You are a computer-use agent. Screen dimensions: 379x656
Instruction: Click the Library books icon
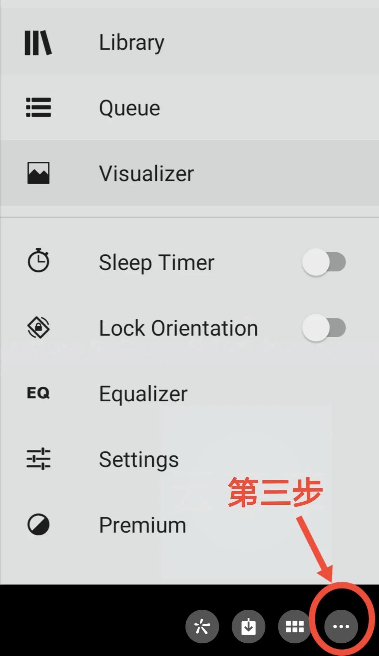[x=38, y=43]
